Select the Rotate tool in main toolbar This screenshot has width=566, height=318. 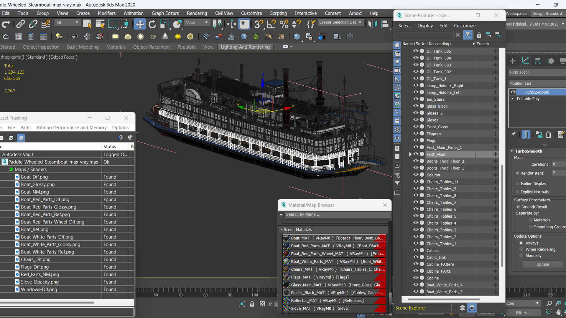point(152,24)
